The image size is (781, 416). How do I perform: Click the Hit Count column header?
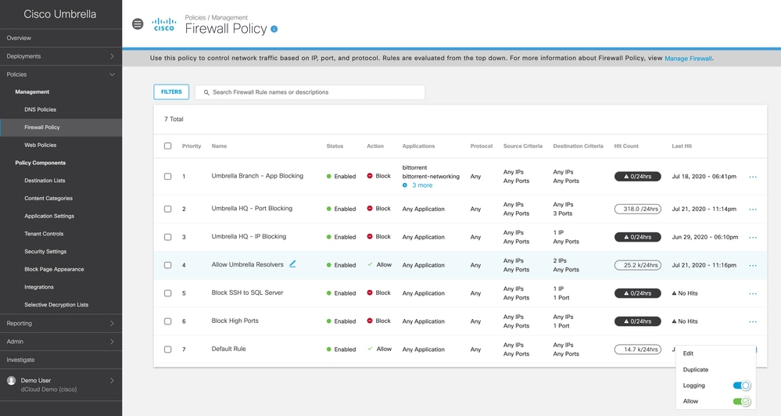pos(626,146)
